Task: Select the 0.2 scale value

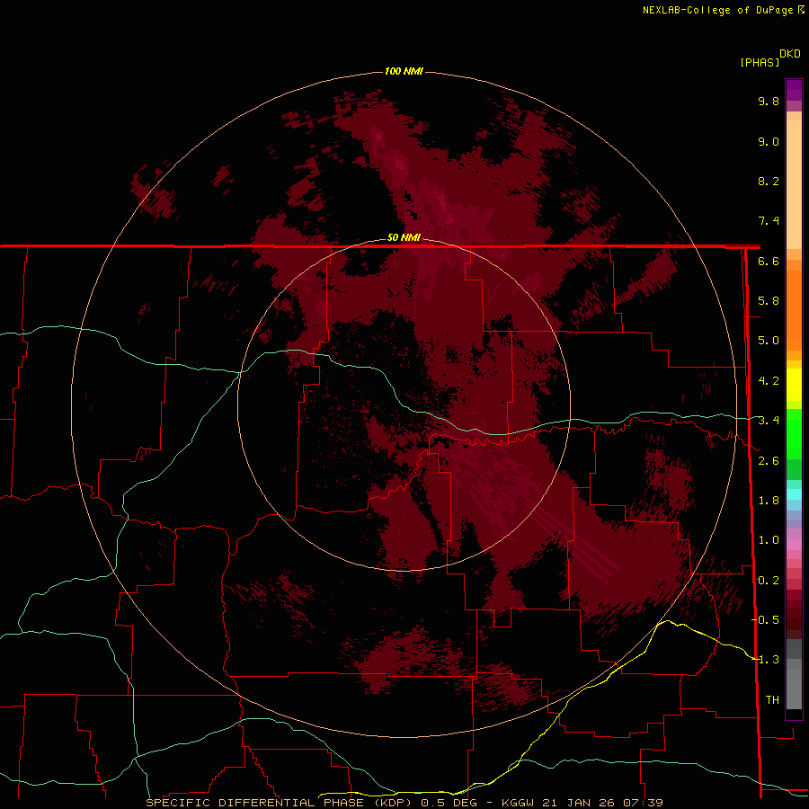Action: [769, 581]
